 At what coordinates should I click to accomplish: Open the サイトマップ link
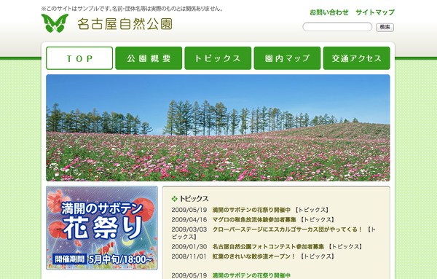[375, 12]
